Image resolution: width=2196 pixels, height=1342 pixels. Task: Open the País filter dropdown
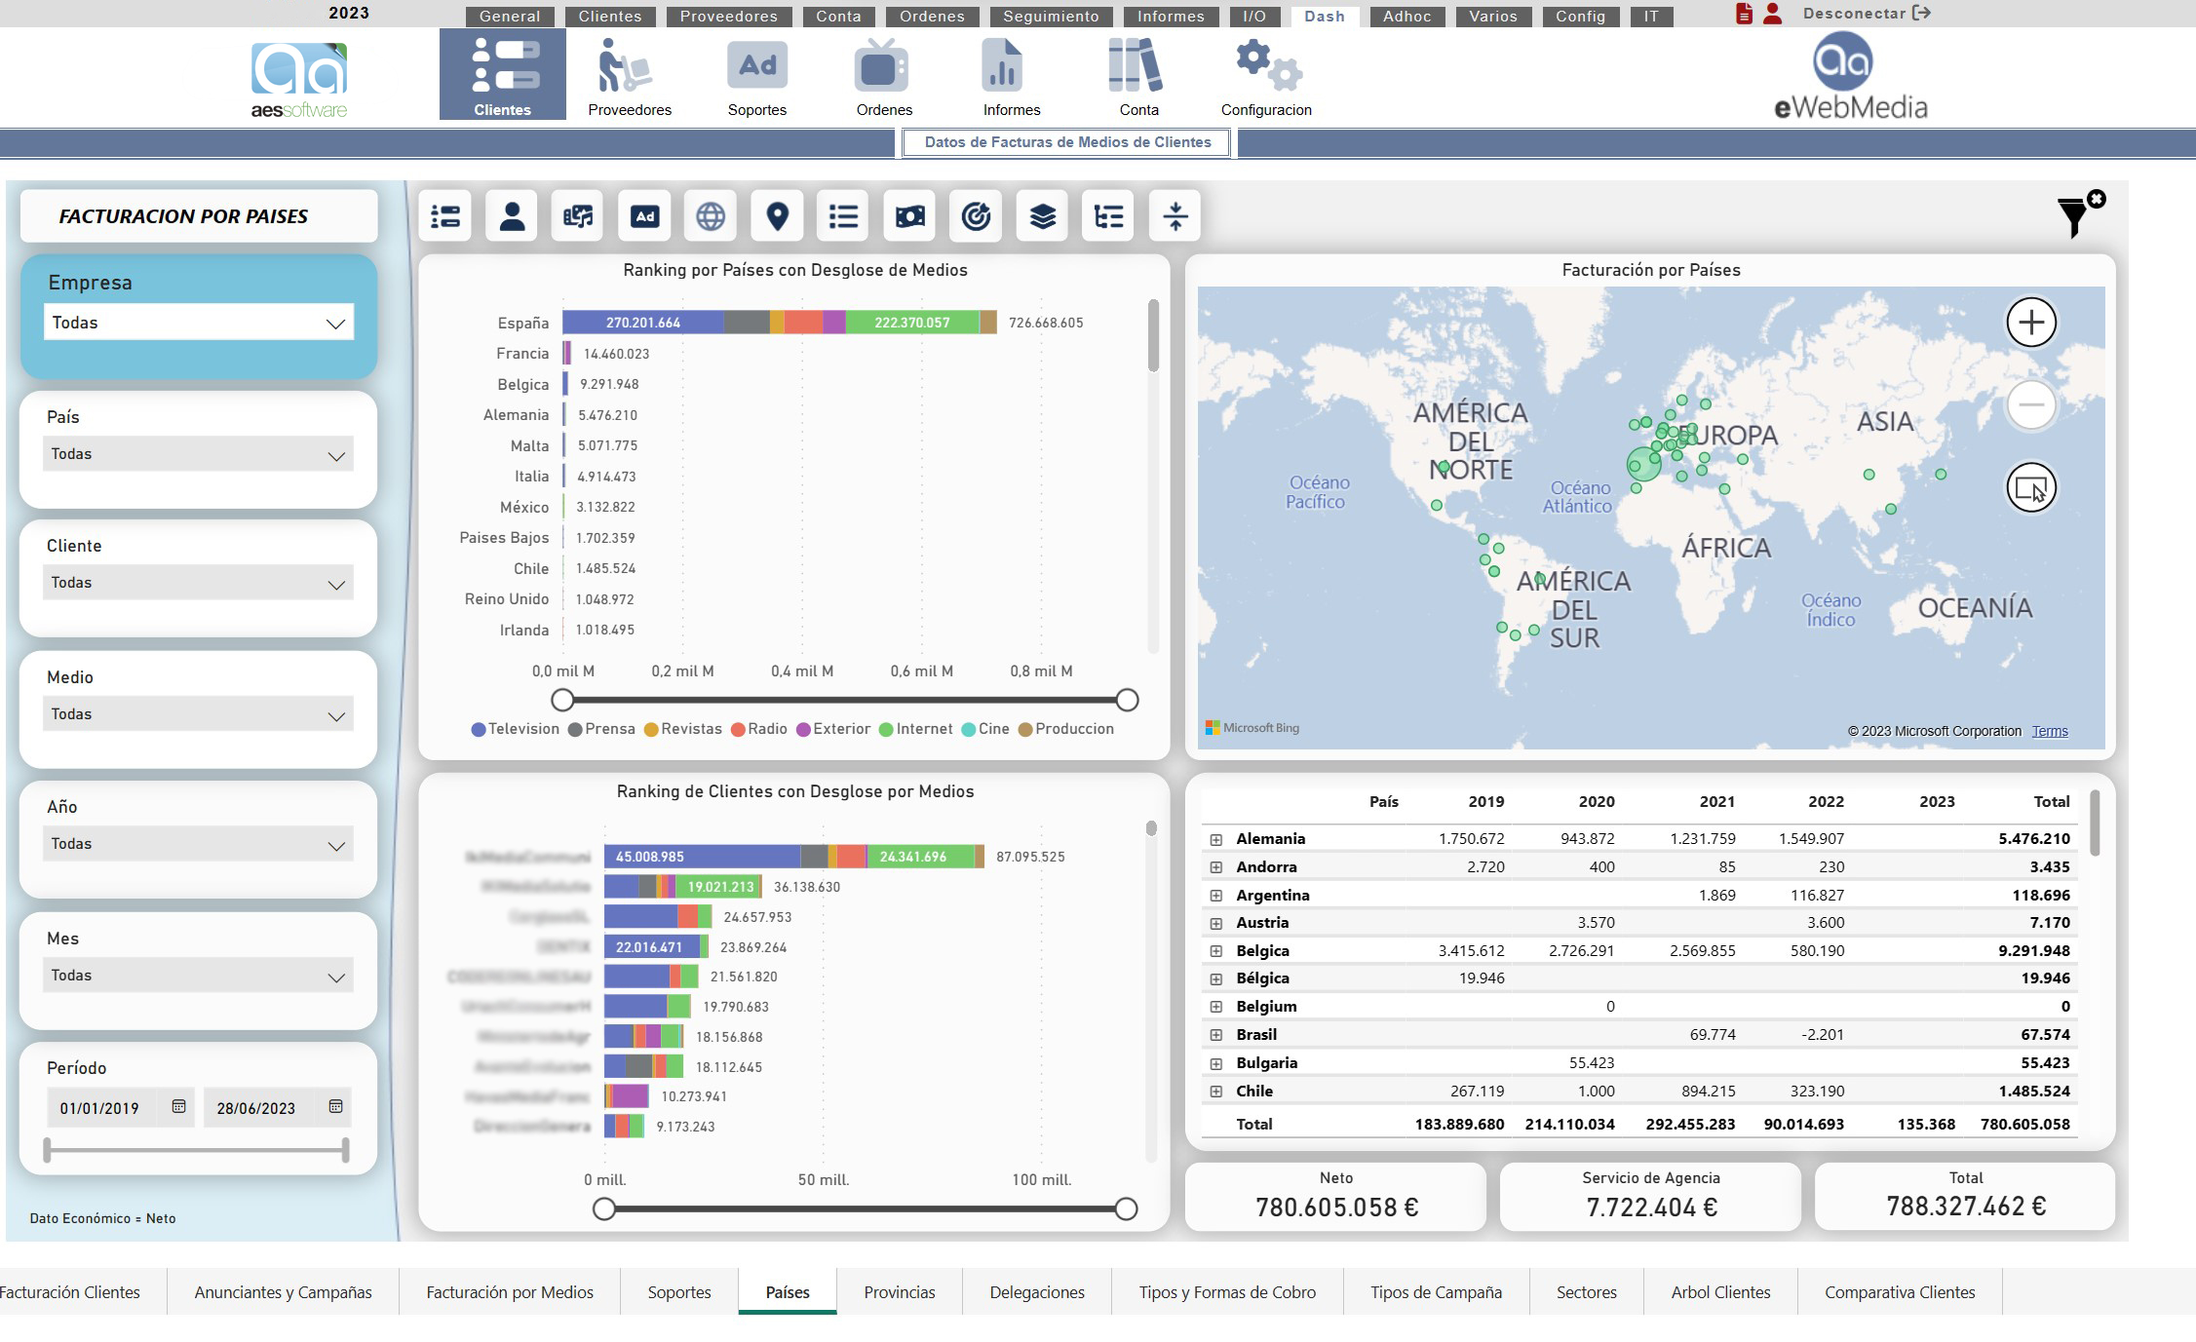tap(198, 454)
